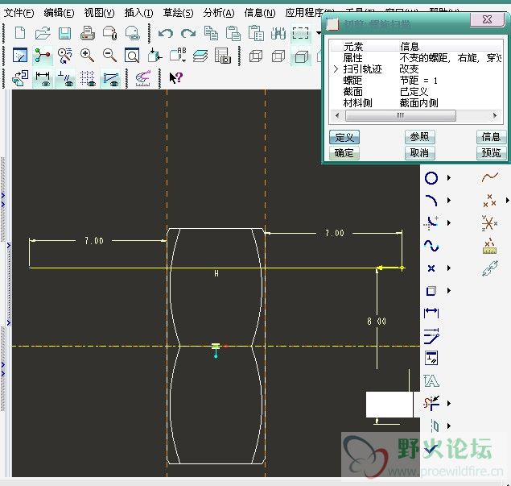Expand the Use Edge flyout arrow
511x486 pixels.
coord(449,290)
